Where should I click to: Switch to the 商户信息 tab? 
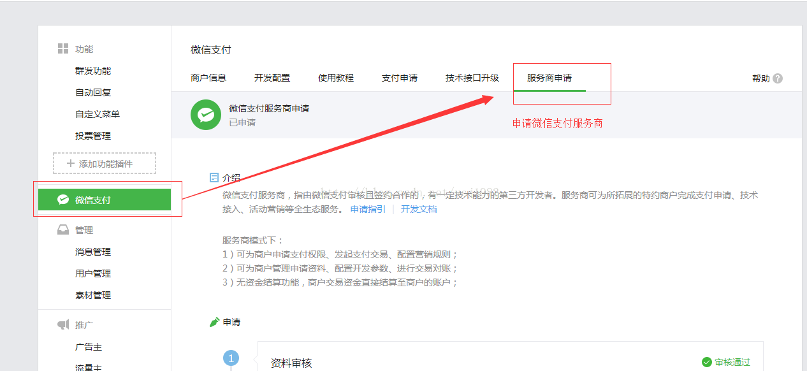208,78
